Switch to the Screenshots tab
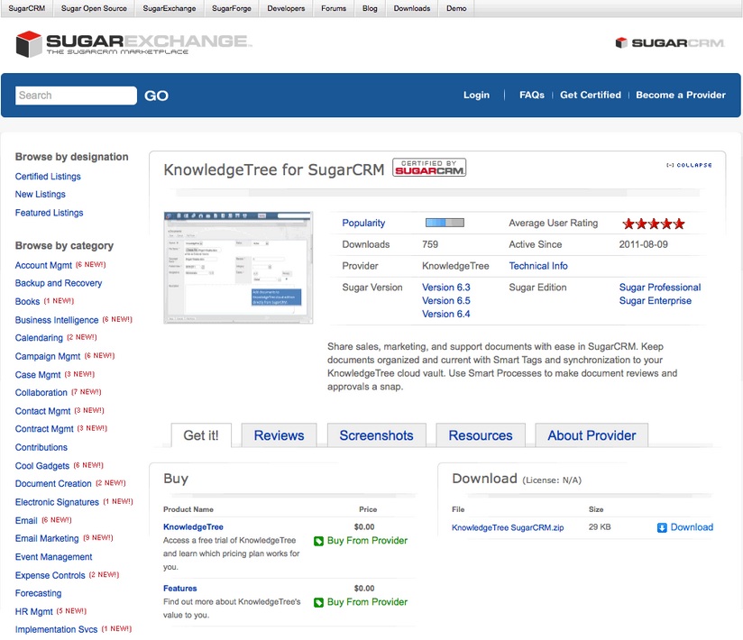This screenshot has height=640, width=743. pyautogui.click(x=376, y=435)
